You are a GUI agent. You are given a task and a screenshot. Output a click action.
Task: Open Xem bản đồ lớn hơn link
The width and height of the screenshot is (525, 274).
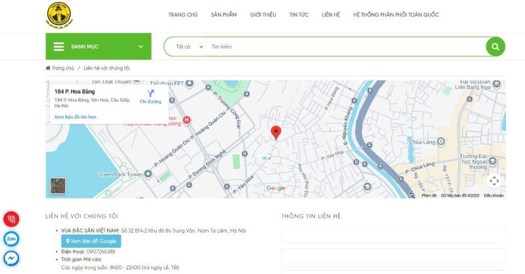click(75, 117)
